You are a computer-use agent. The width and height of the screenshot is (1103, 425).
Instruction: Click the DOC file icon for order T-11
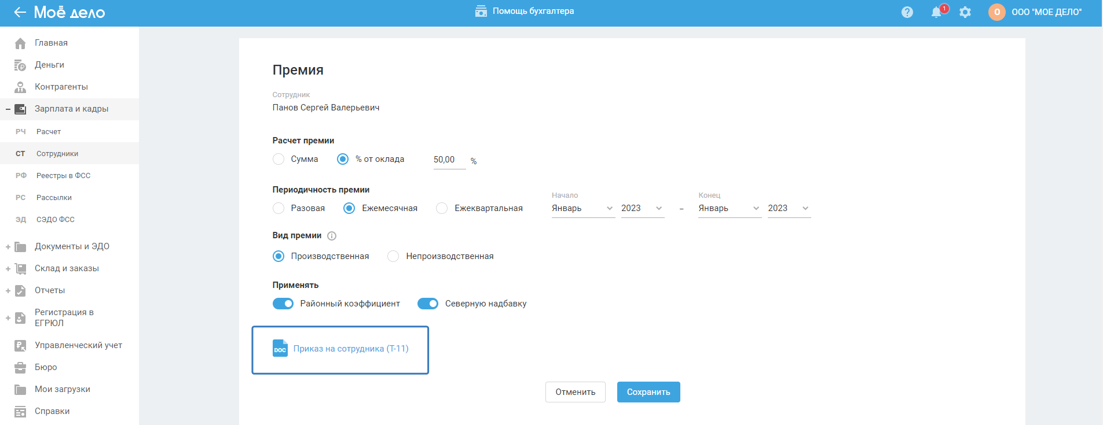tap(280, 348)
